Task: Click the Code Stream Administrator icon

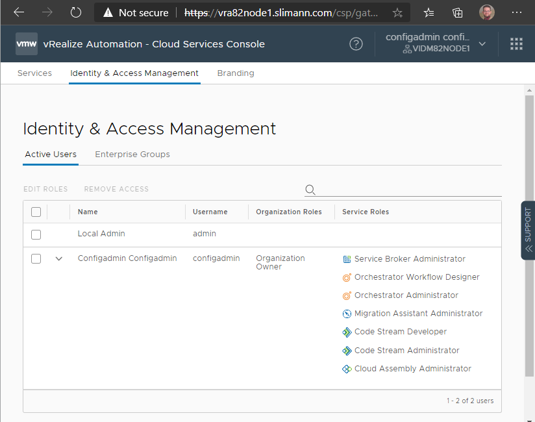Action: click(x=347, y=351)
